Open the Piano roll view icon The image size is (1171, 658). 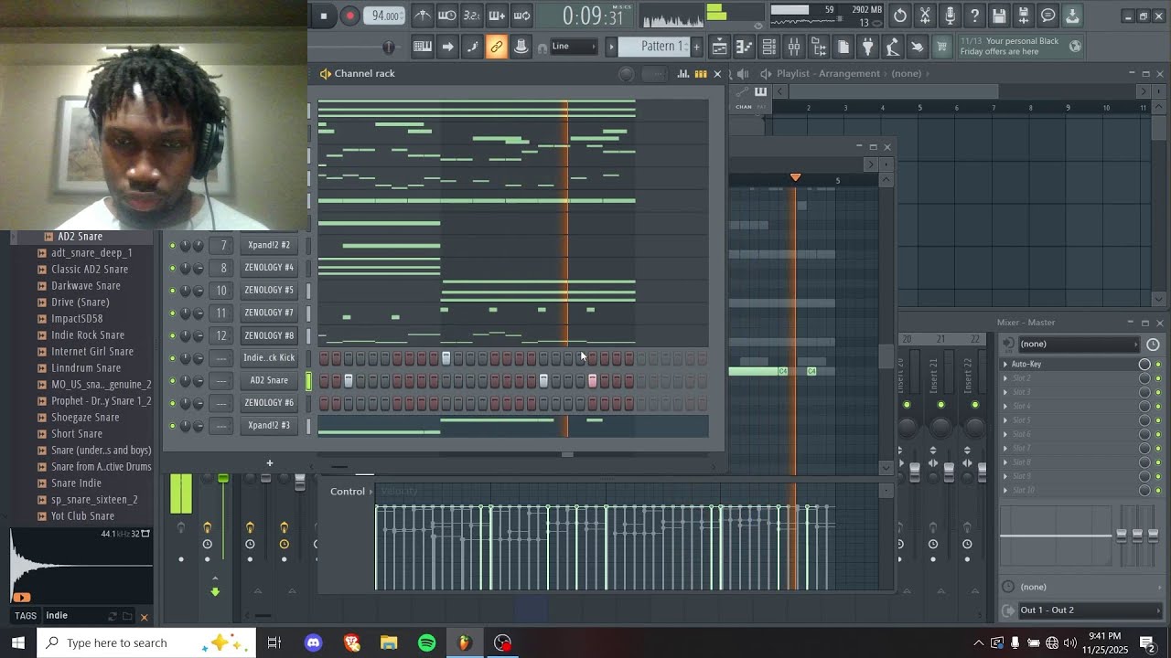(745, 47)
